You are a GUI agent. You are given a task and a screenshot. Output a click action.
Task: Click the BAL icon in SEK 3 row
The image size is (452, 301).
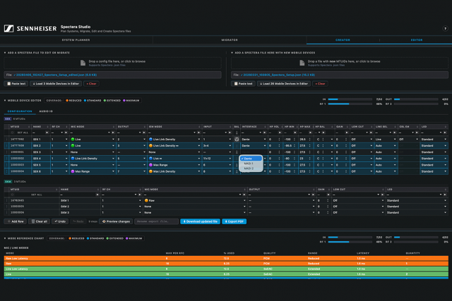coord(237,152)
